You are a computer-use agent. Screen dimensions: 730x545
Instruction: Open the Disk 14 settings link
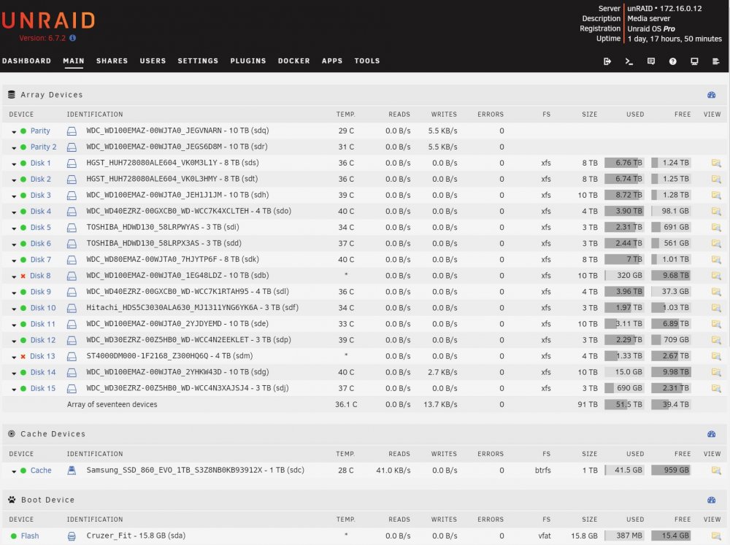(43, 372)
